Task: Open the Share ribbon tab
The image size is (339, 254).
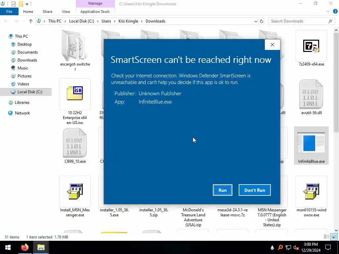Action: (47, 12)
